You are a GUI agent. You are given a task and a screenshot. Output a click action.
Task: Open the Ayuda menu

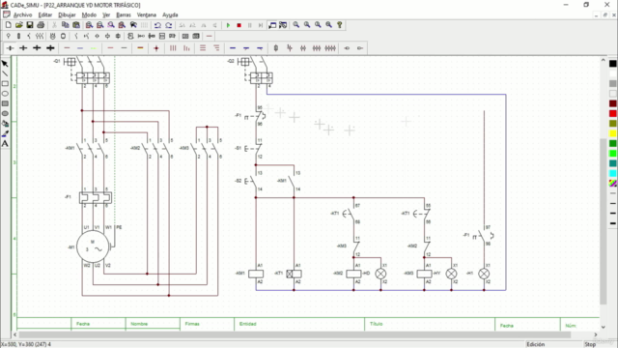170,15
